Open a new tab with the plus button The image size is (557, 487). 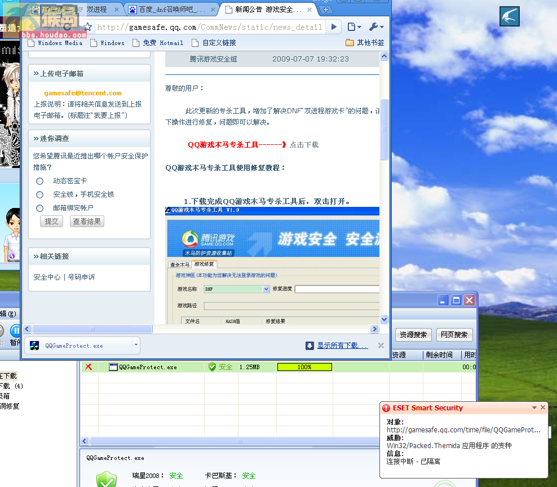[326, 10]
